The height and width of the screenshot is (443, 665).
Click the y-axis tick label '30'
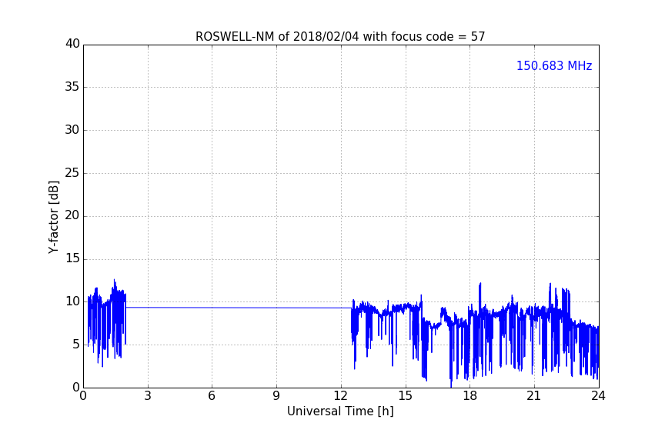[x=72, y=130]
